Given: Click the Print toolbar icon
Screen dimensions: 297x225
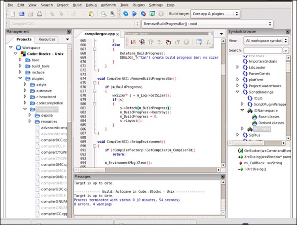Looking at the screenshot, I should (40, 14).
